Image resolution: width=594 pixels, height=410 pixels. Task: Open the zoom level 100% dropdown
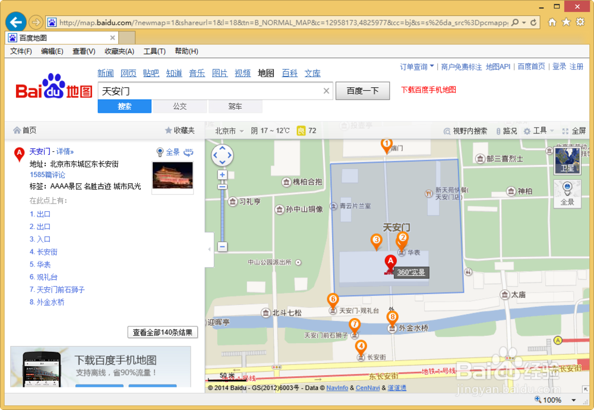click(574, 400)
